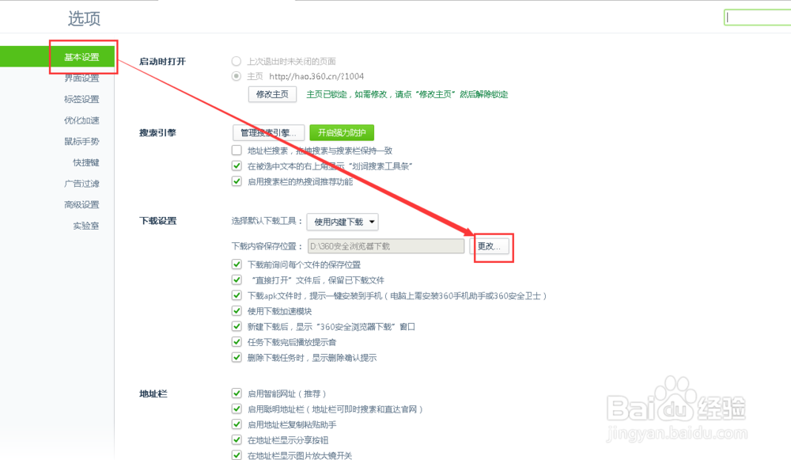The width and height of the screenshot is (791, 460).
Task: Select 快捷键 in the sidebar
Action: [85, 162]
